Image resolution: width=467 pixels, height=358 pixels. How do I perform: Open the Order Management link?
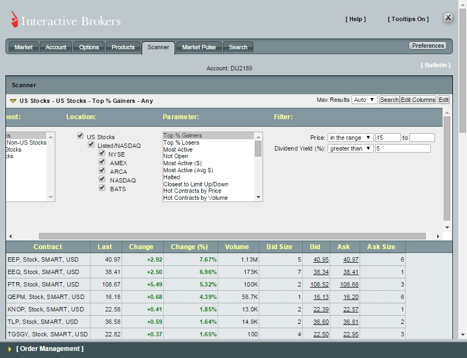pos(50,349)
